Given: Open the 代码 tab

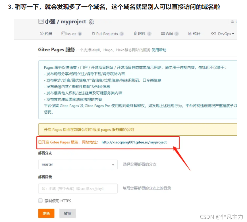Looking at the screenshot, I should 46,34.
